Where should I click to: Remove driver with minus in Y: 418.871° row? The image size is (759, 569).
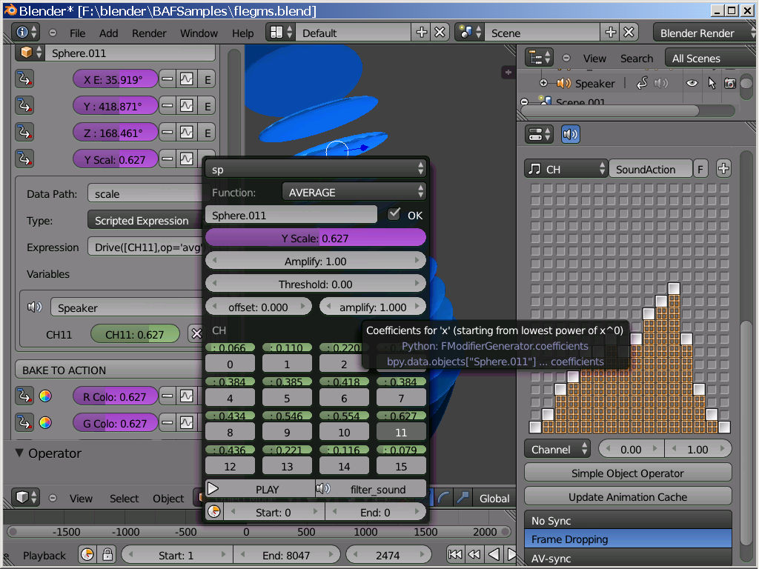click(x=167, y=105)
